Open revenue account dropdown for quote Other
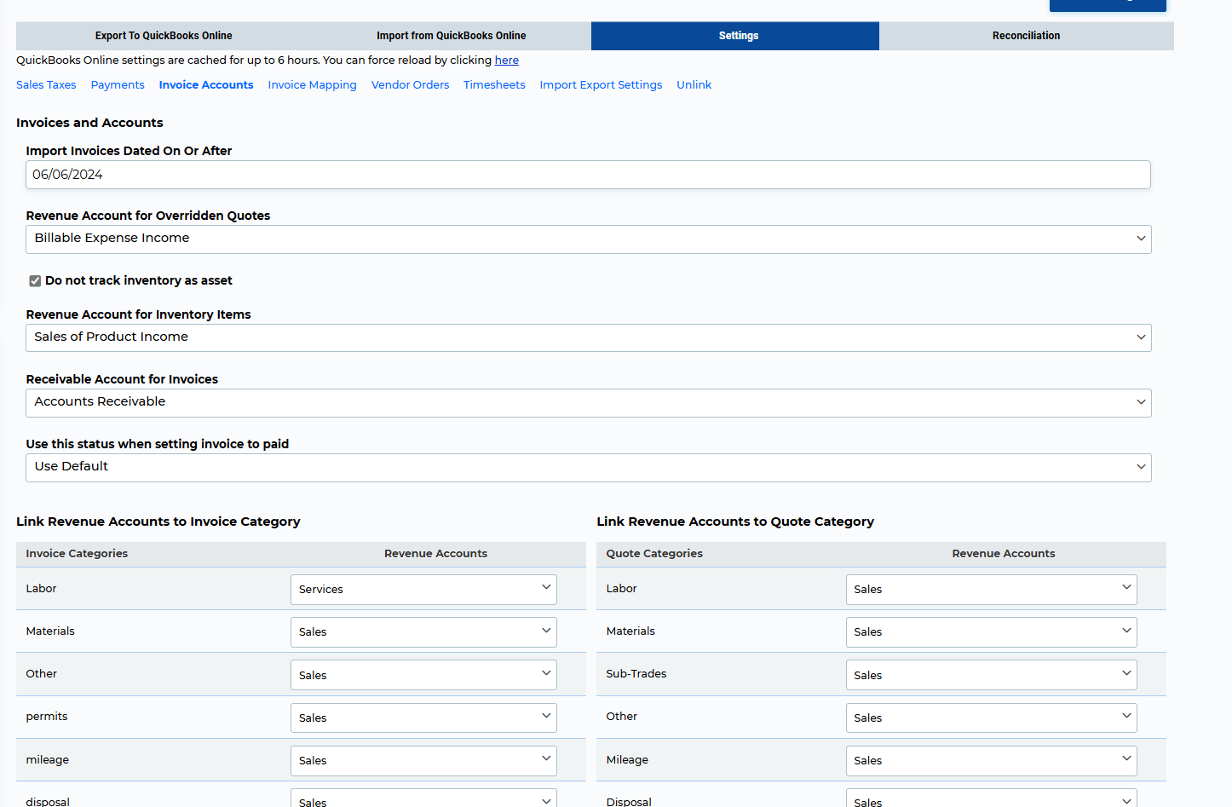The width and height of the screenshot is (1232, 807). click(991, 718)
